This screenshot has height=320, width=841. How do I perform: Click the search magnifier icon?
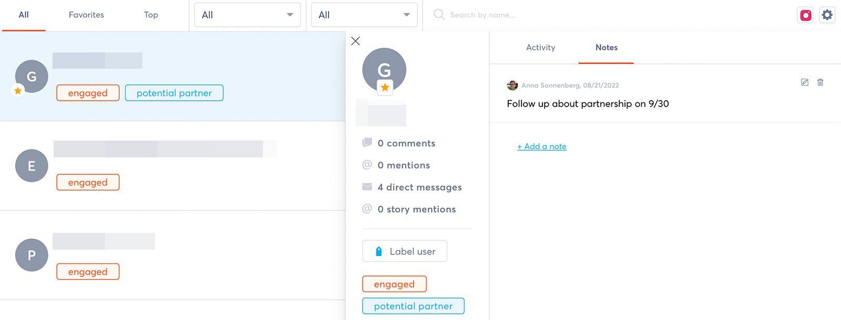(x=439, y=15)
